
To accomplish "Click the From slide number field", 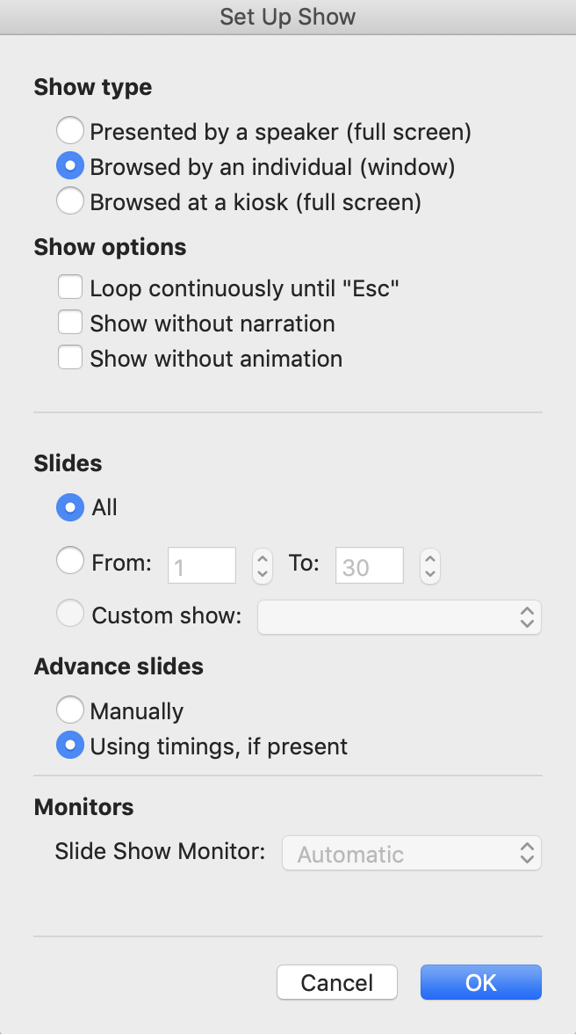I will [x=201, y=565].
